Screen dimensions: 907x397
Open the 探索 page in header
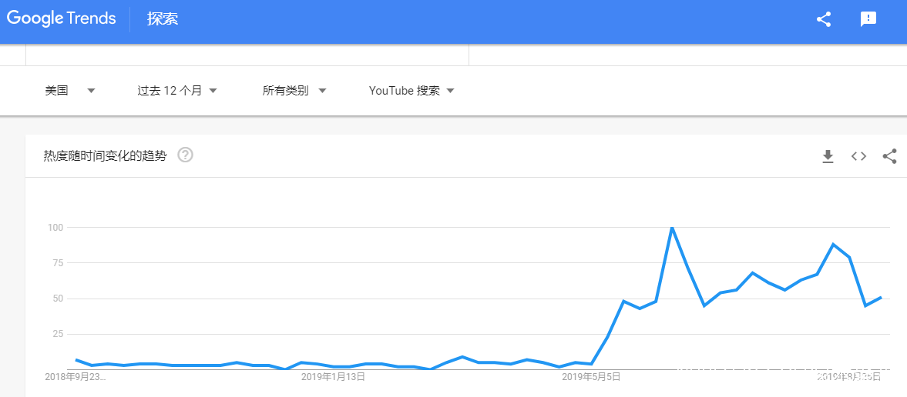[x=163, y=18]
